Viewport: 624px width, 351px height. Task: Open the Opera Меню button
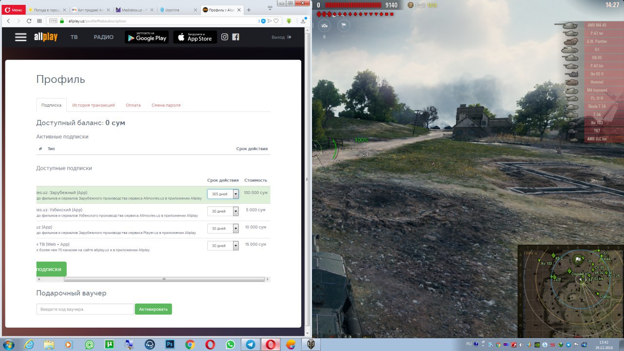14,10
